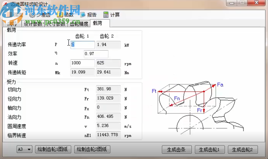Click the gear 2 power field showing 1.94

(108, 45)
